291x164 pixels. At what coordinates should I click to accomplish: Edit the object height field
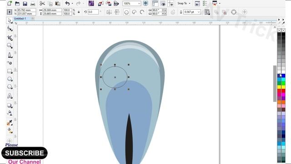[x=52, y=14]
